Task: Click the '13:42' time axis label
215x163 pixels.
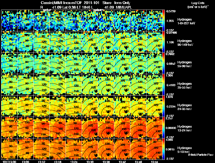Action: 122,162
